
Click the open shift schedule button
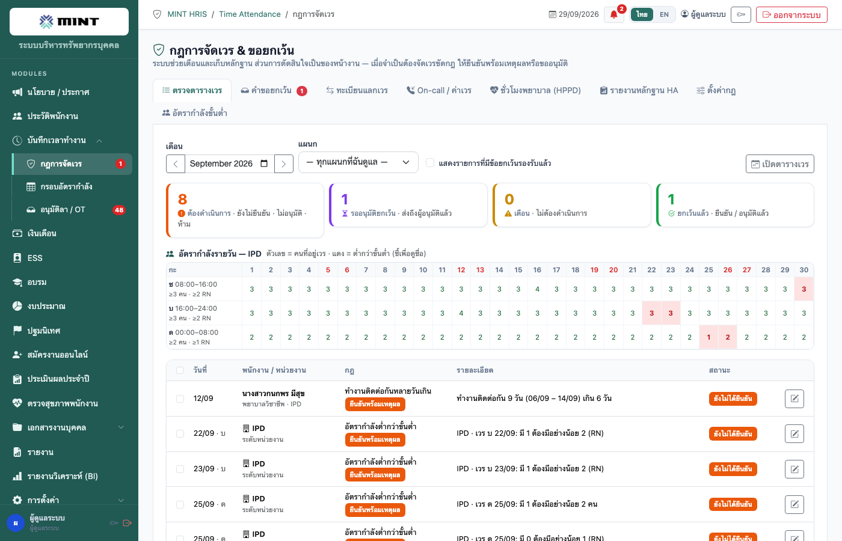pos(780,164)
